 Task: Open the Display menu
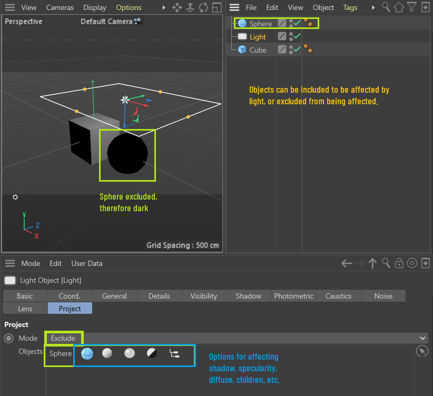(95, 7)
